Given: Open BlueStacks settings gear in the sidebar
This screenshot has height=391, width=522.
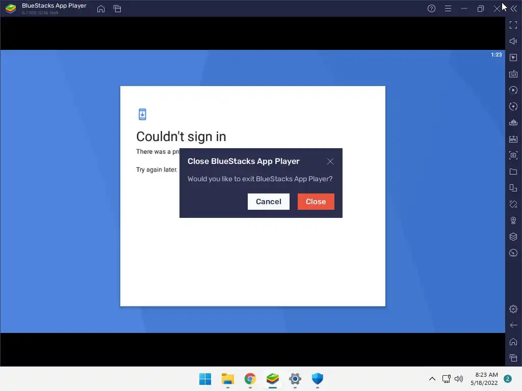Looking at the screenshot, I should coord(513,309).
